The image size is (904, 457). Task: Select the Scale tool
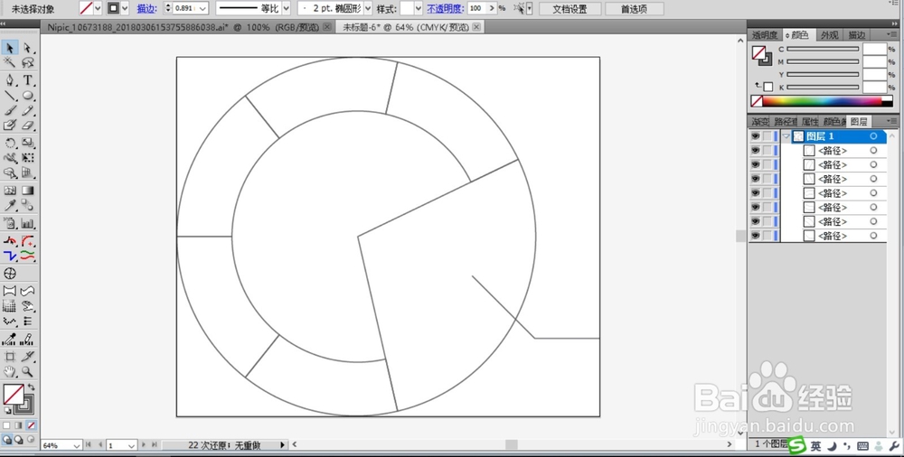click(27, 143)
